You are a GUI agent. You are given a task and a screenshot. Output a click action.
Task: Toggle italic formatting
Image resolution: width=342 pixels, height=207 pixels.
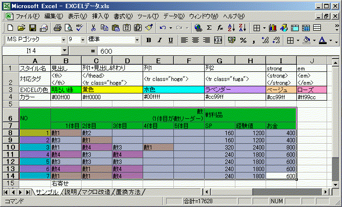point(159,40)
